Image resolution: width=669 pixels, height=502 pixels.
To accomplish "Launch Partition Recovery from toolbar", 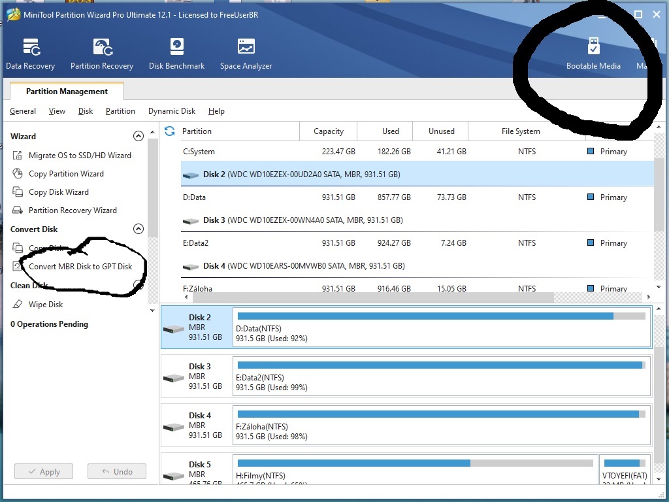I will click(x=102, y=54).
